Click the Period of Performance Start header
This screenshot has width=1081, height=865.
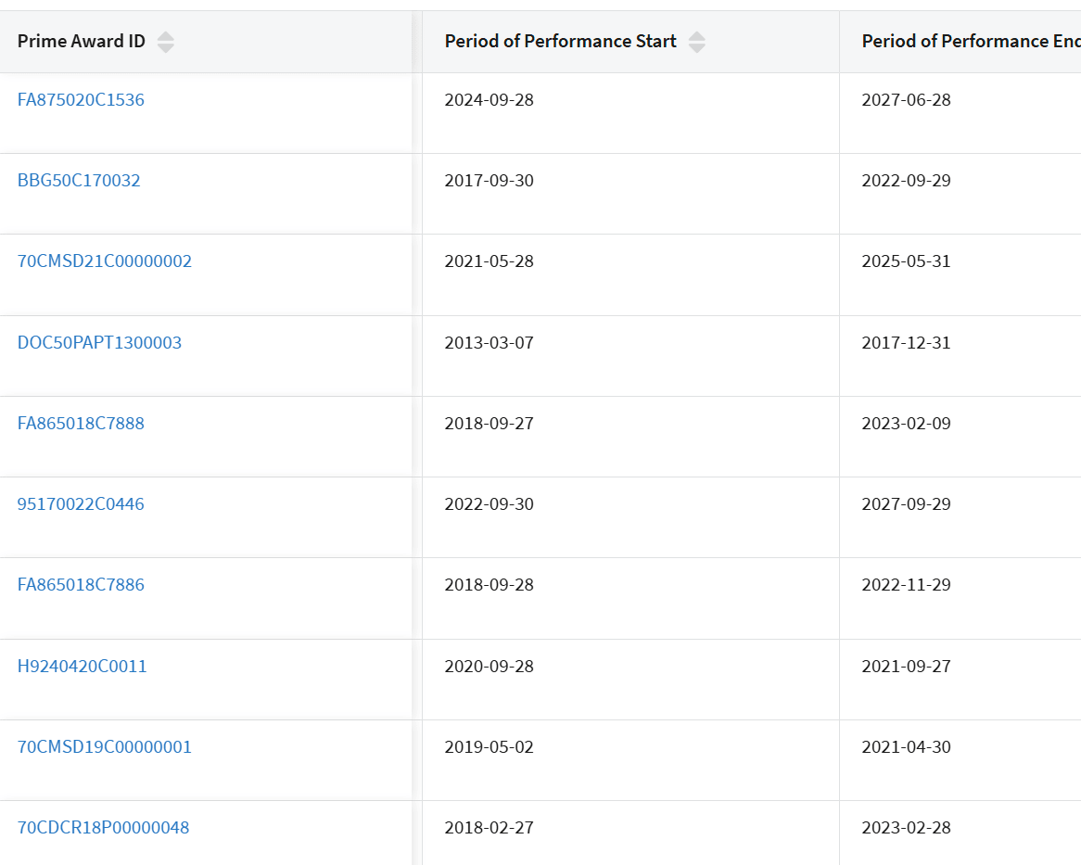pos(560,42)
